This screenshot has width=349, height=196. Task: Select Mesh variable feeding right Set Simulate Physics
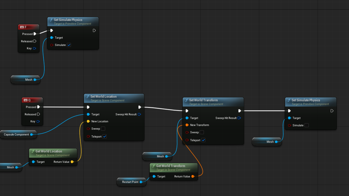267,142
